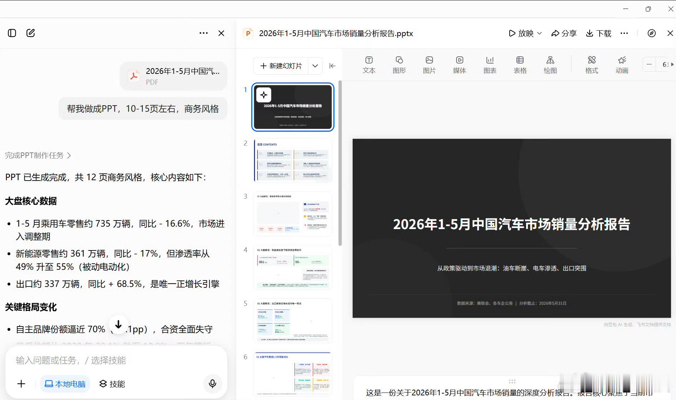Screen dimensions: 676x400
Task: Close the presentation preview pane
Action: pyautogui.click(x=670, y=34)
